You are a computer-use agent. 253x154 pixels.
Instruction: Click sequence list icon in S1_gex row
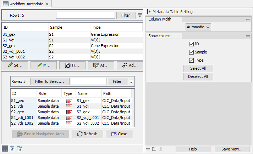tap(68, 101)
